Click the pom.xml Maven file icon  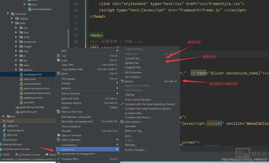4,140
